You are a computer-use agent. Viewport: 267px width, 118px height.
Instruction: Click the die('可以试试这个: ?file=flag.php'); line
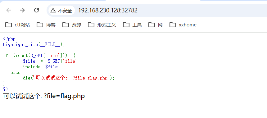coord(69,78)
